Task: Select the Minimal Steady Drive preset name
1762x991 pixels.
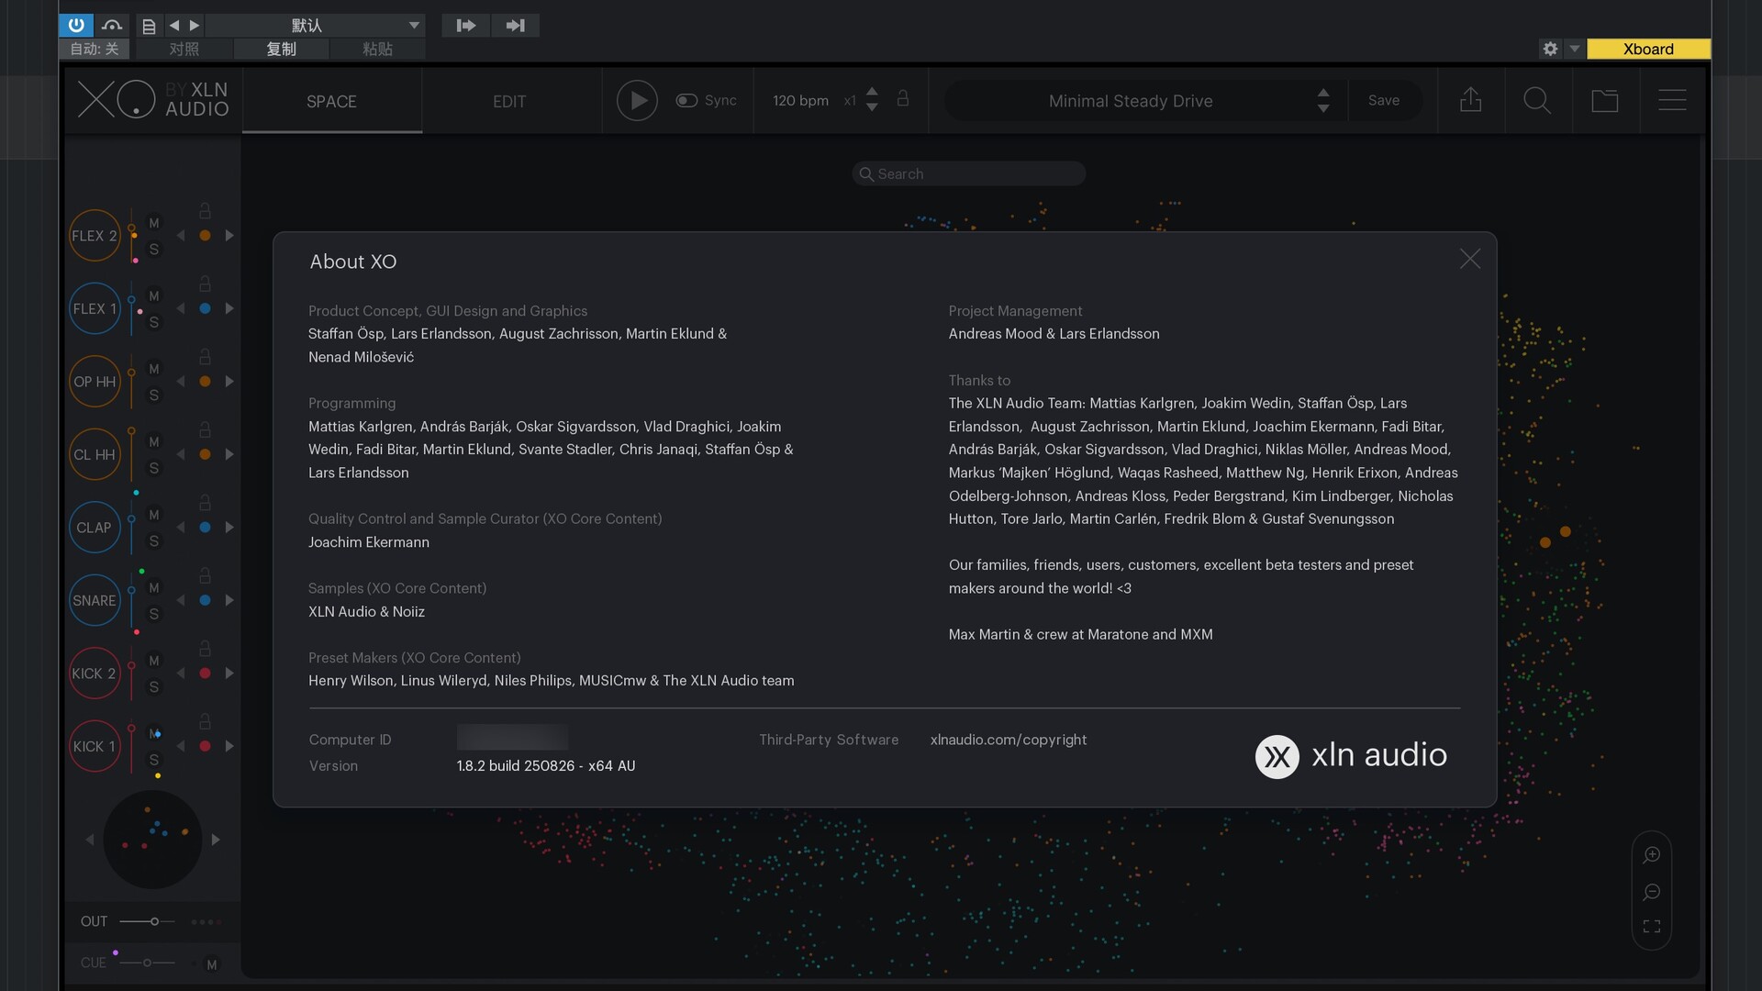Action: point(1131,101)
